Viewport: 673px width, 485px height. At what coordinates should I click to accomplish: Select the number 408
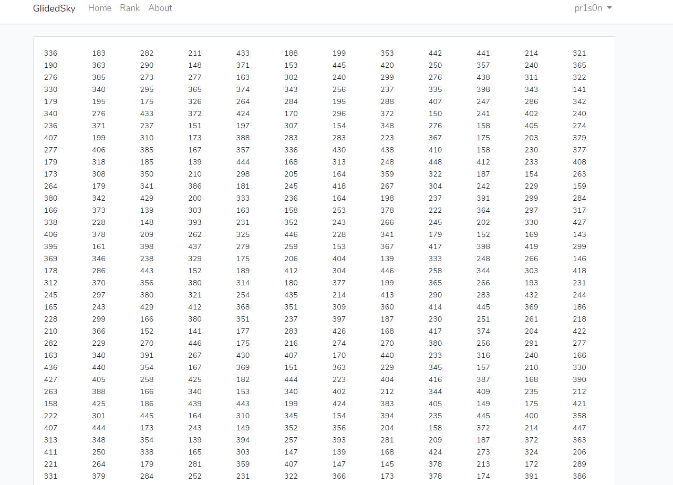pyautogui.click(x=579, y=162)
